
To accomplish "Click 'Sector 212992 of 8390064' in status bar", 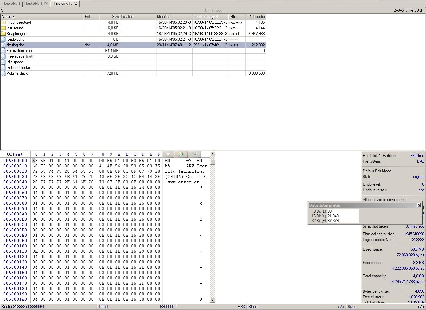I will tap(23, 307).
